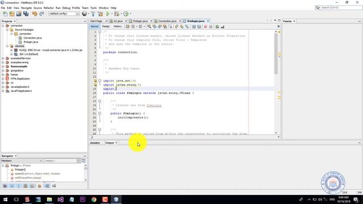Toggle Show Fields filter in Navigator

coord(12,186)
